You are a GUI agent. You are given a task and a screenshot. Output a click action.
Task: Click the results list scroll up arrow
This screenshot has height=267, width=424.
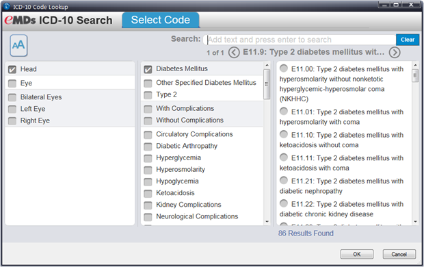pos(415,65)
